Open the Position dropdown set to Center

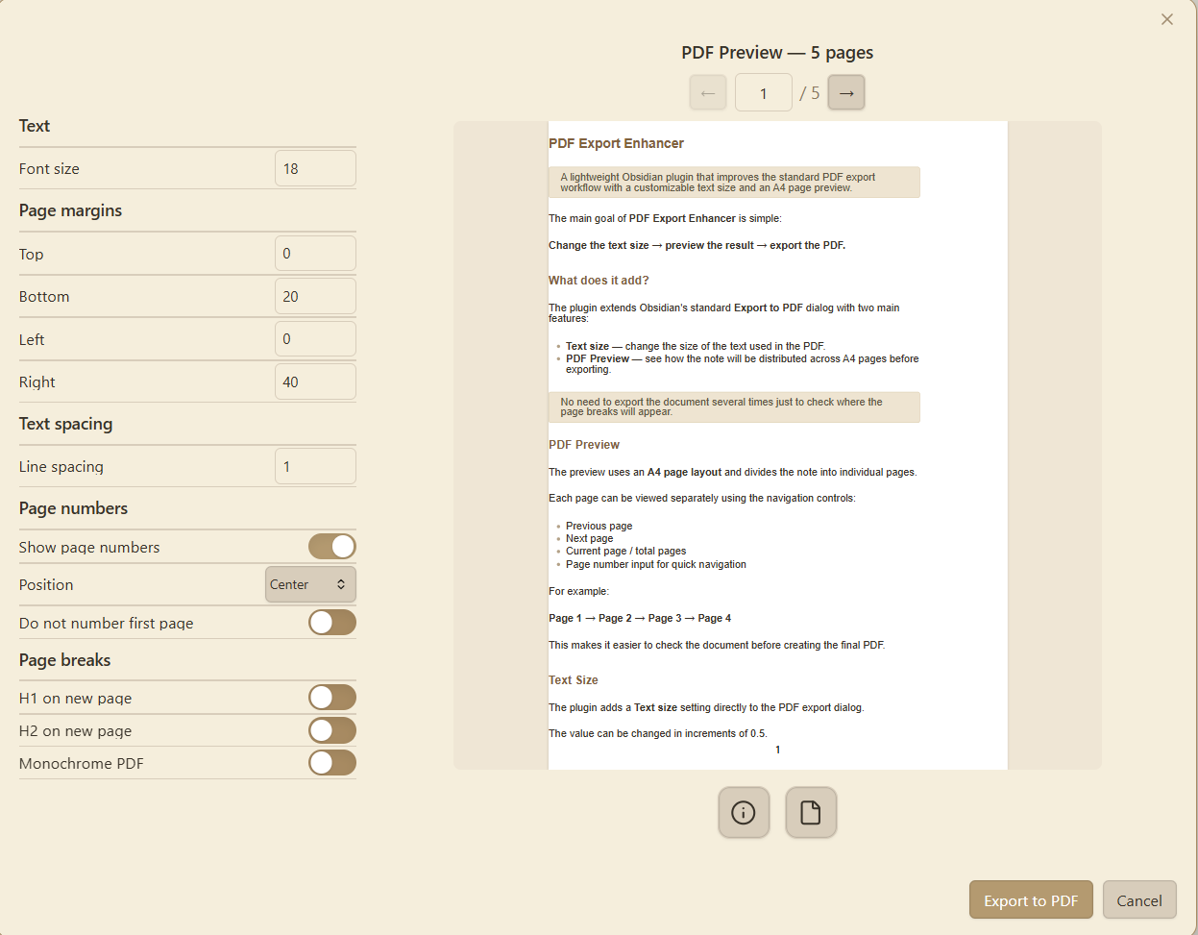point(310,584)
